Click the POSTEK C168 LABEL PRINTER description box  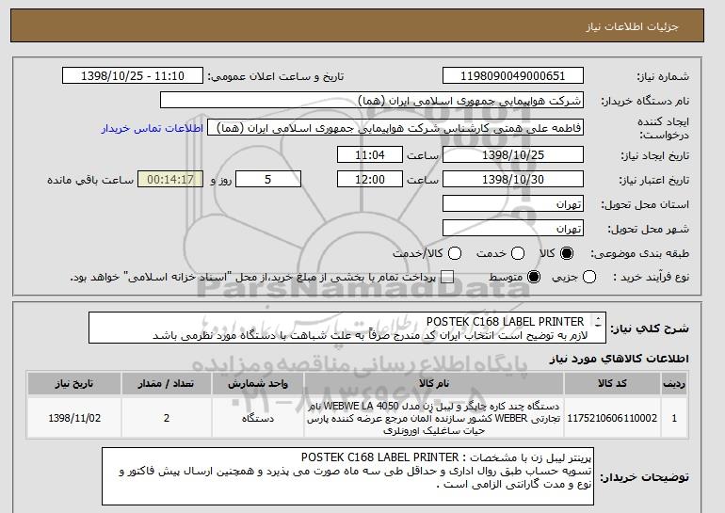point(347,329)
